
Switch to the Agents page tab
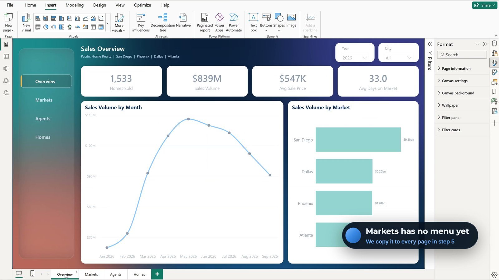pyautogui.click(x=116, y=274)
